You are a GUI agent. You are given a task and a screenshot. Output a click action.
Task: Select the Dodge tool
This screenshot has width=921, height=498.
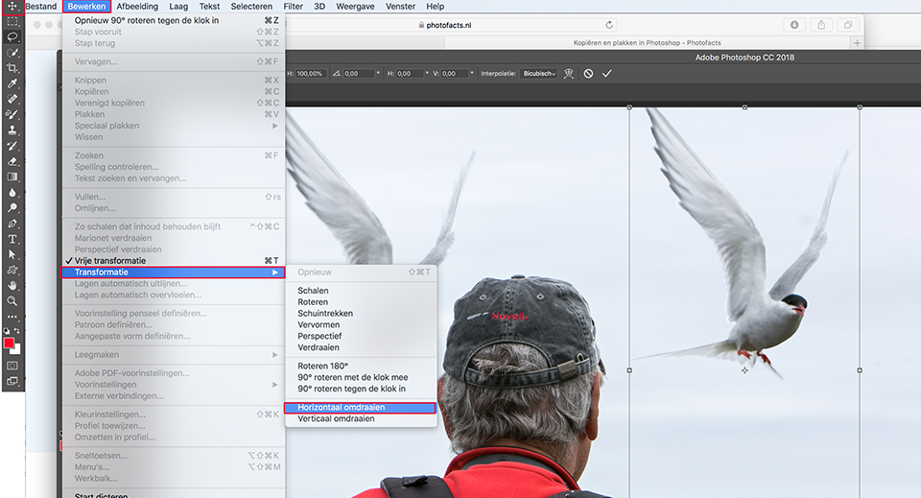(x=12, y=208)
